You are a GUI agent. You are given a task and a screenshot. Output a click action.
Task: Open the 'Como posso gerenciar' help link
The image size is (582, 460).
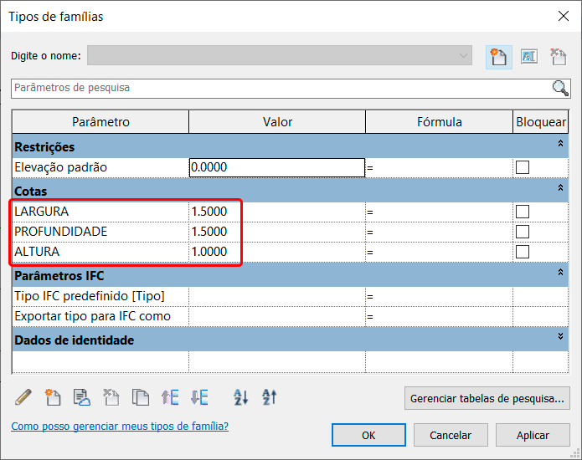120,427
